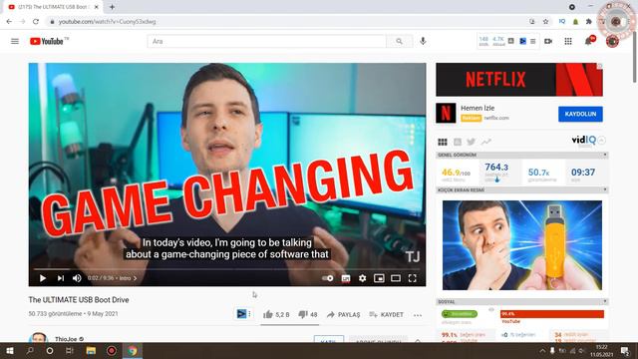Click the Netflix N logo
The image size is (638, 359).
446,113
